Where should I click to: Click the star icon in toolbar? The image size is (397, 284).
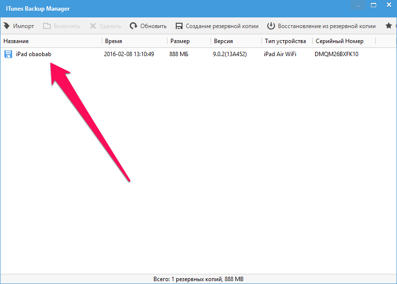(x=388, y=26)
